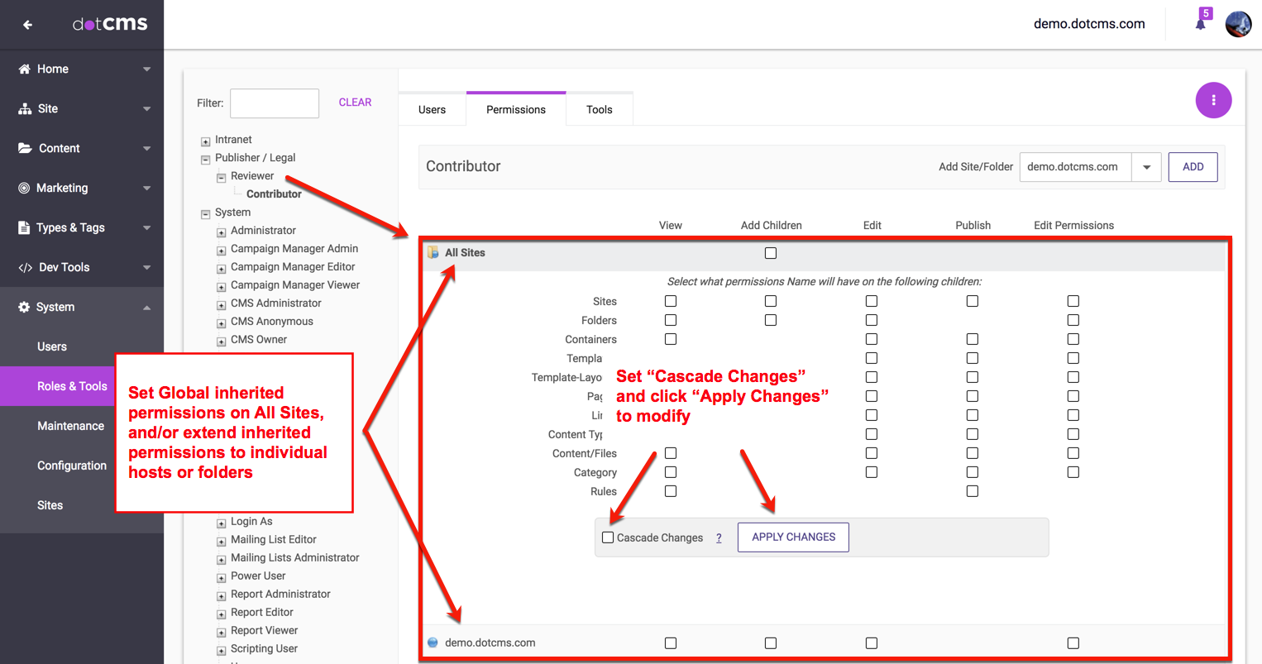The width and height of the screenshot is (1262, 664).
Task: Click the CLEAR filter link
Action: click(x=355, y=103)
